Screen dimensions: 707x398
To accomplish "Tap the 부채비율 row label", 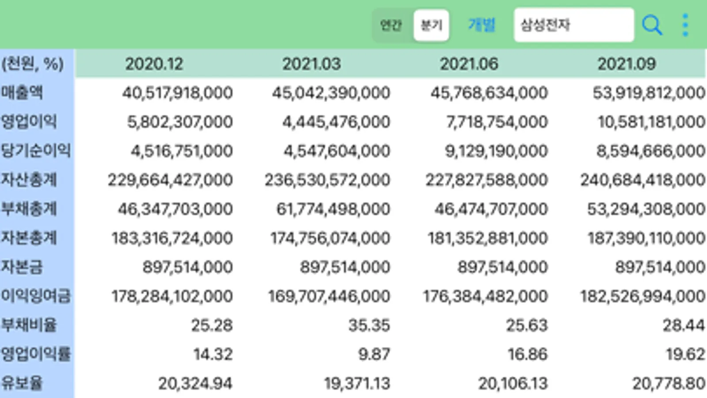I will tap(29, 325).
